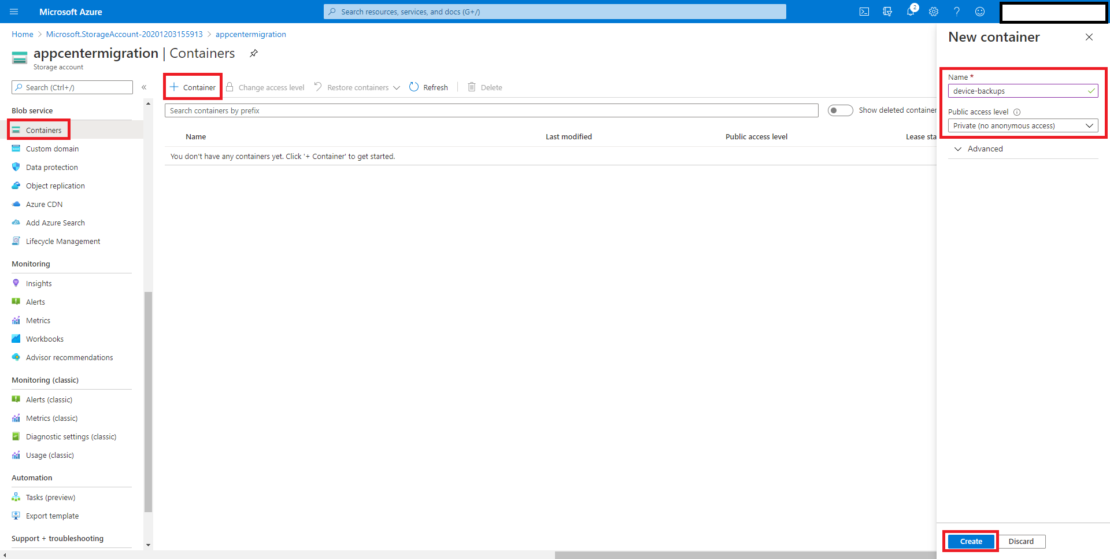Open the feedback smiley icon

point(980,12)
